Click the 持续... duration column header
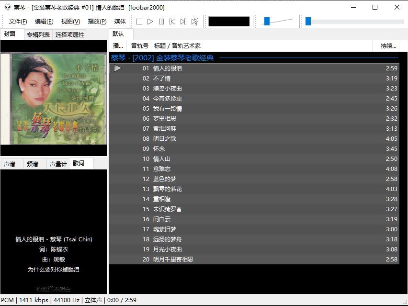408x306 pixels. [x=386, y=46]
